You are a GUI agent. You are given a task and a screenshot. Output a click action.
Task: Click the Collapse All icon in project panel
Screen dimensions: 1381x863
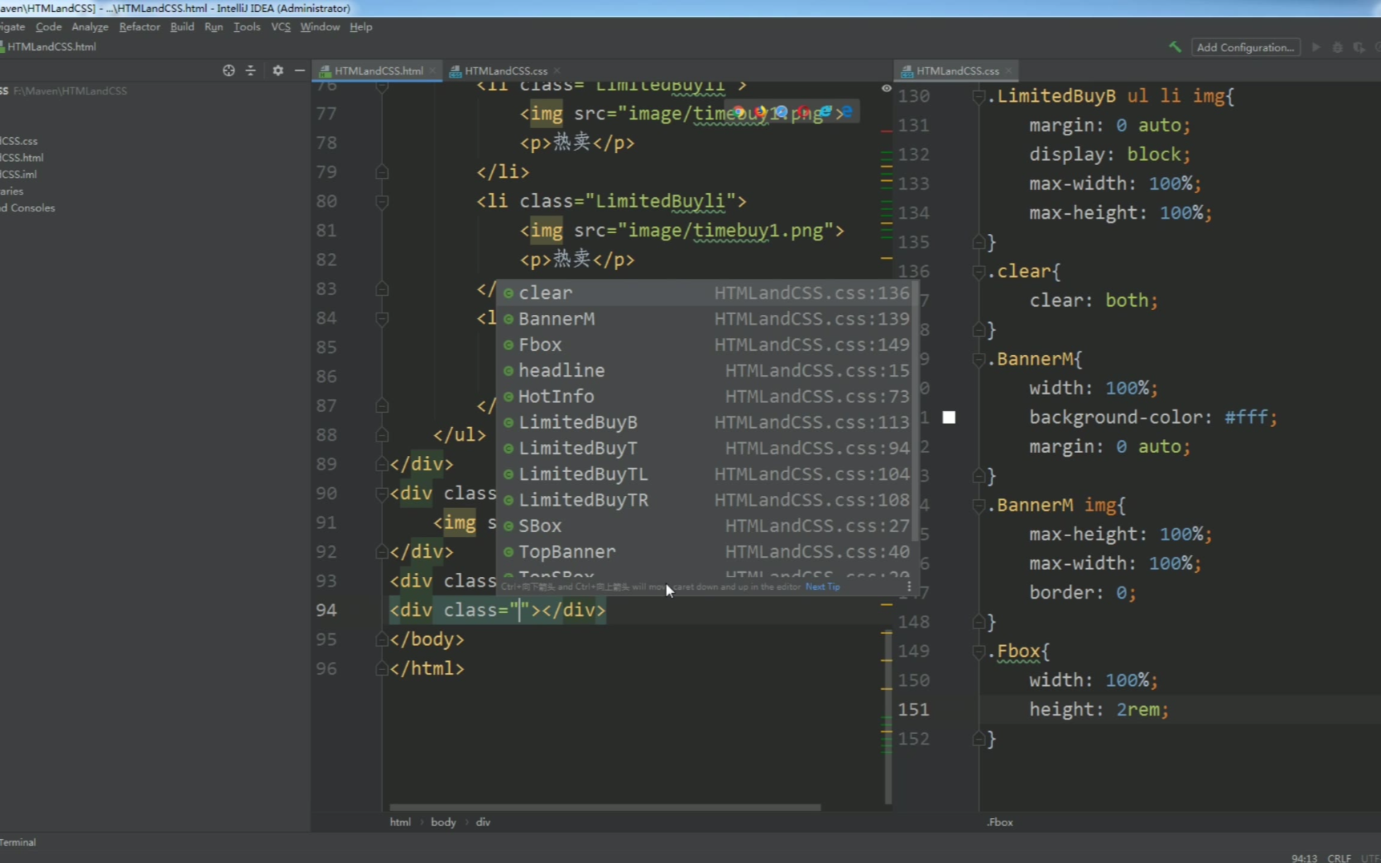pyautogui.click(x=251, y=71)
